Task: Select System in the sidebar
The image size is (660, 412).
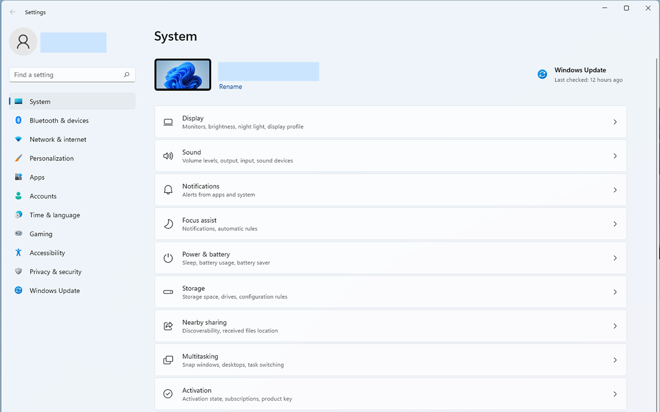Action: 72,102
